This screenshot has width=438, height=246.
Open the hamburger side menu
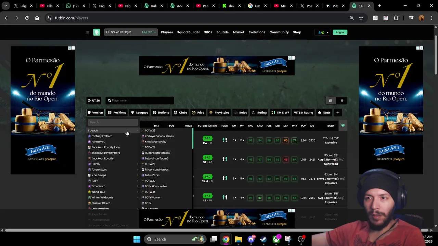coord(88,32)
